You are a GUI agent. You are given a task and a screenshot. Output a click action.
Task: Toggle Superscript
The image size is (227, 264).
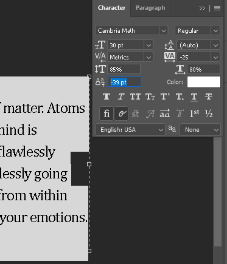point(165,96)
